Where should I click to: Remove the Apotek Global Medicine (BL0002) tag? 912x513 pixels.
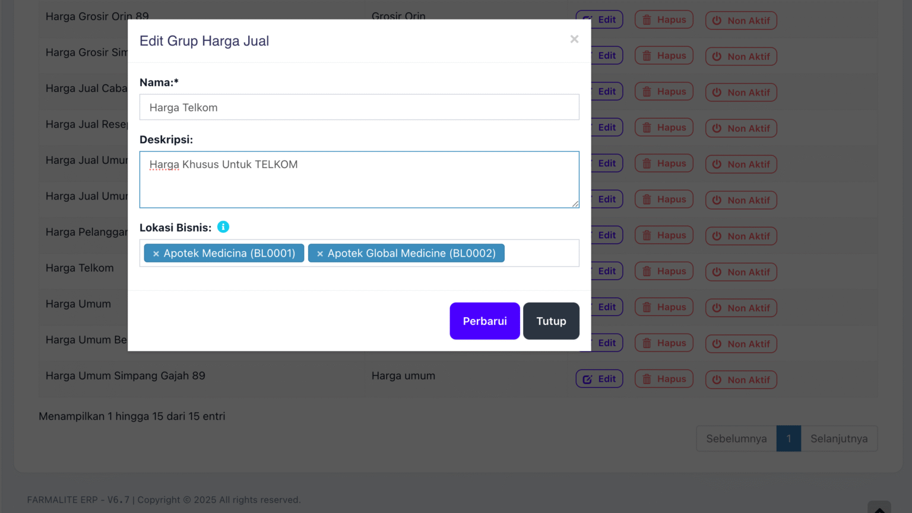(320, 254)
